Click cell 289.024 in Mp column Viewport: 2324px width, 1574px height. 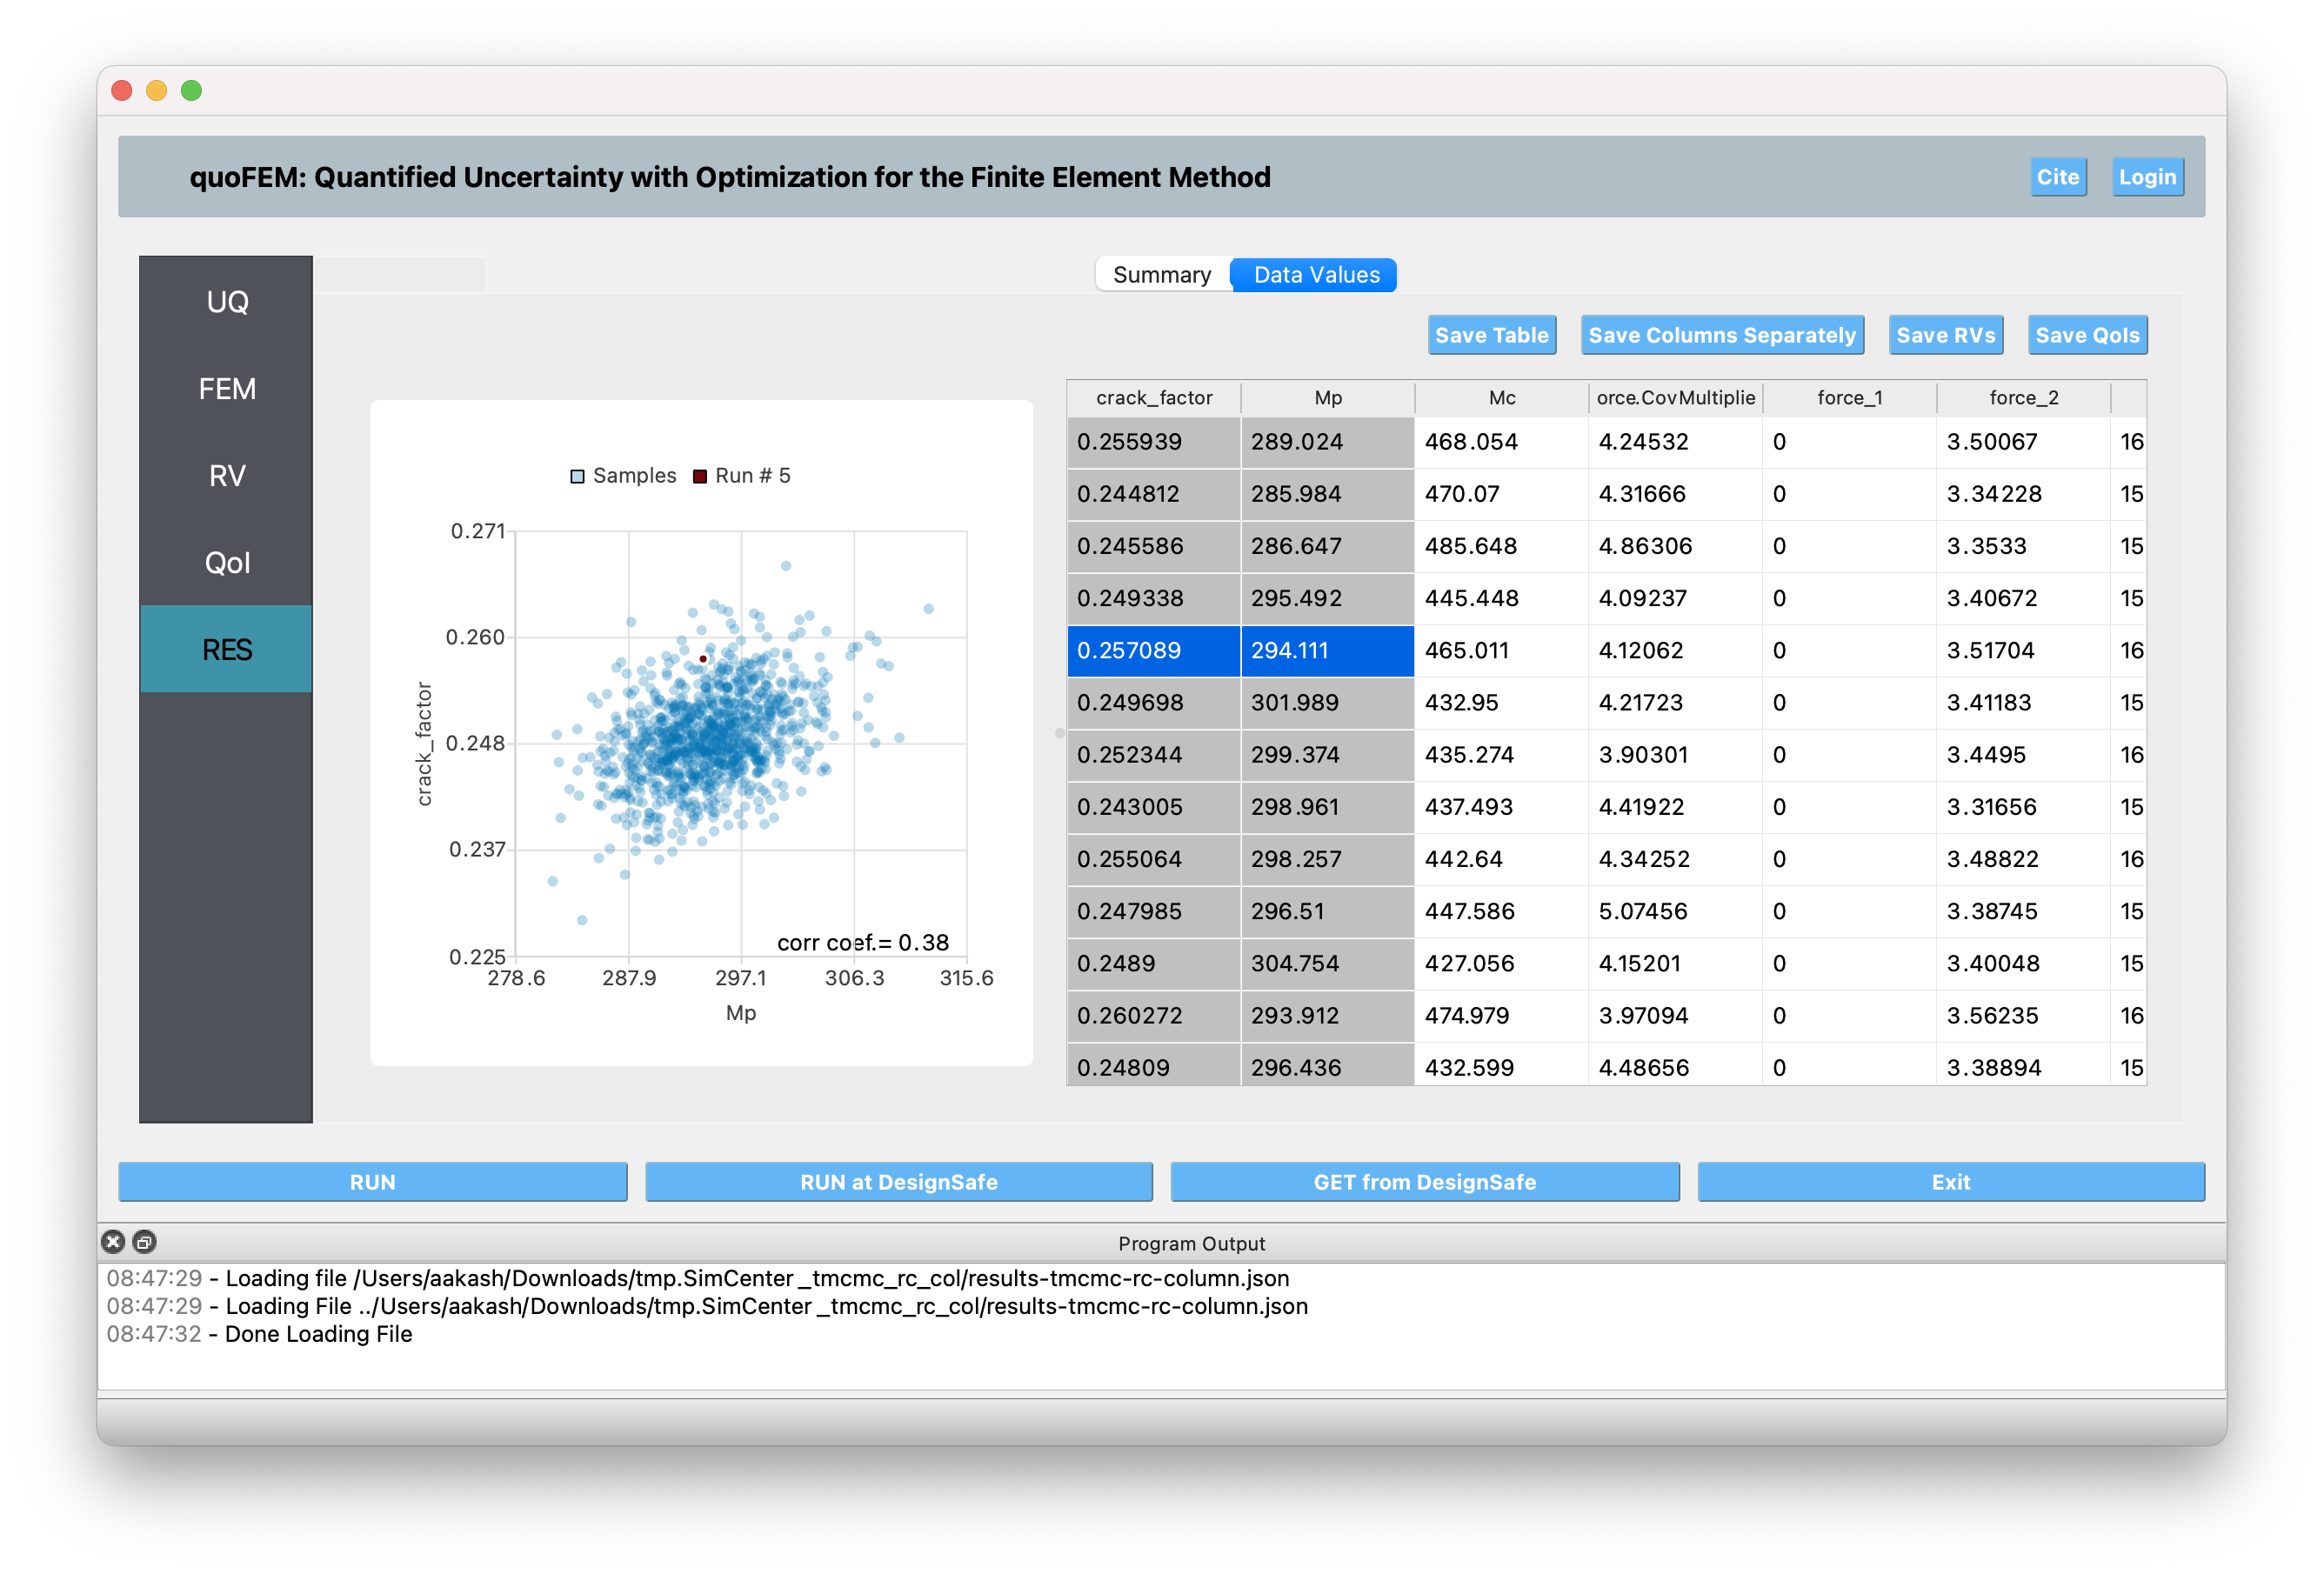point(1328,442)
